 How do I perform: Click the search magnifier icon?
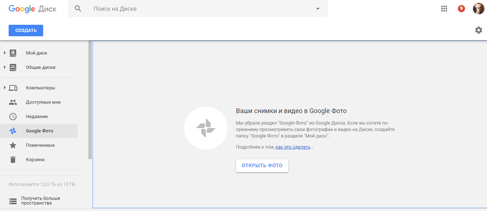click(78, 9)
